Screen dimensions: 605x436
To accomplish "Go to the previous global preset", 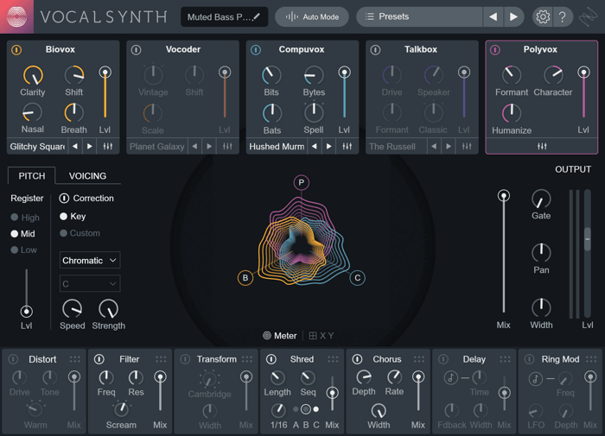I will click(x=494, y=16).
